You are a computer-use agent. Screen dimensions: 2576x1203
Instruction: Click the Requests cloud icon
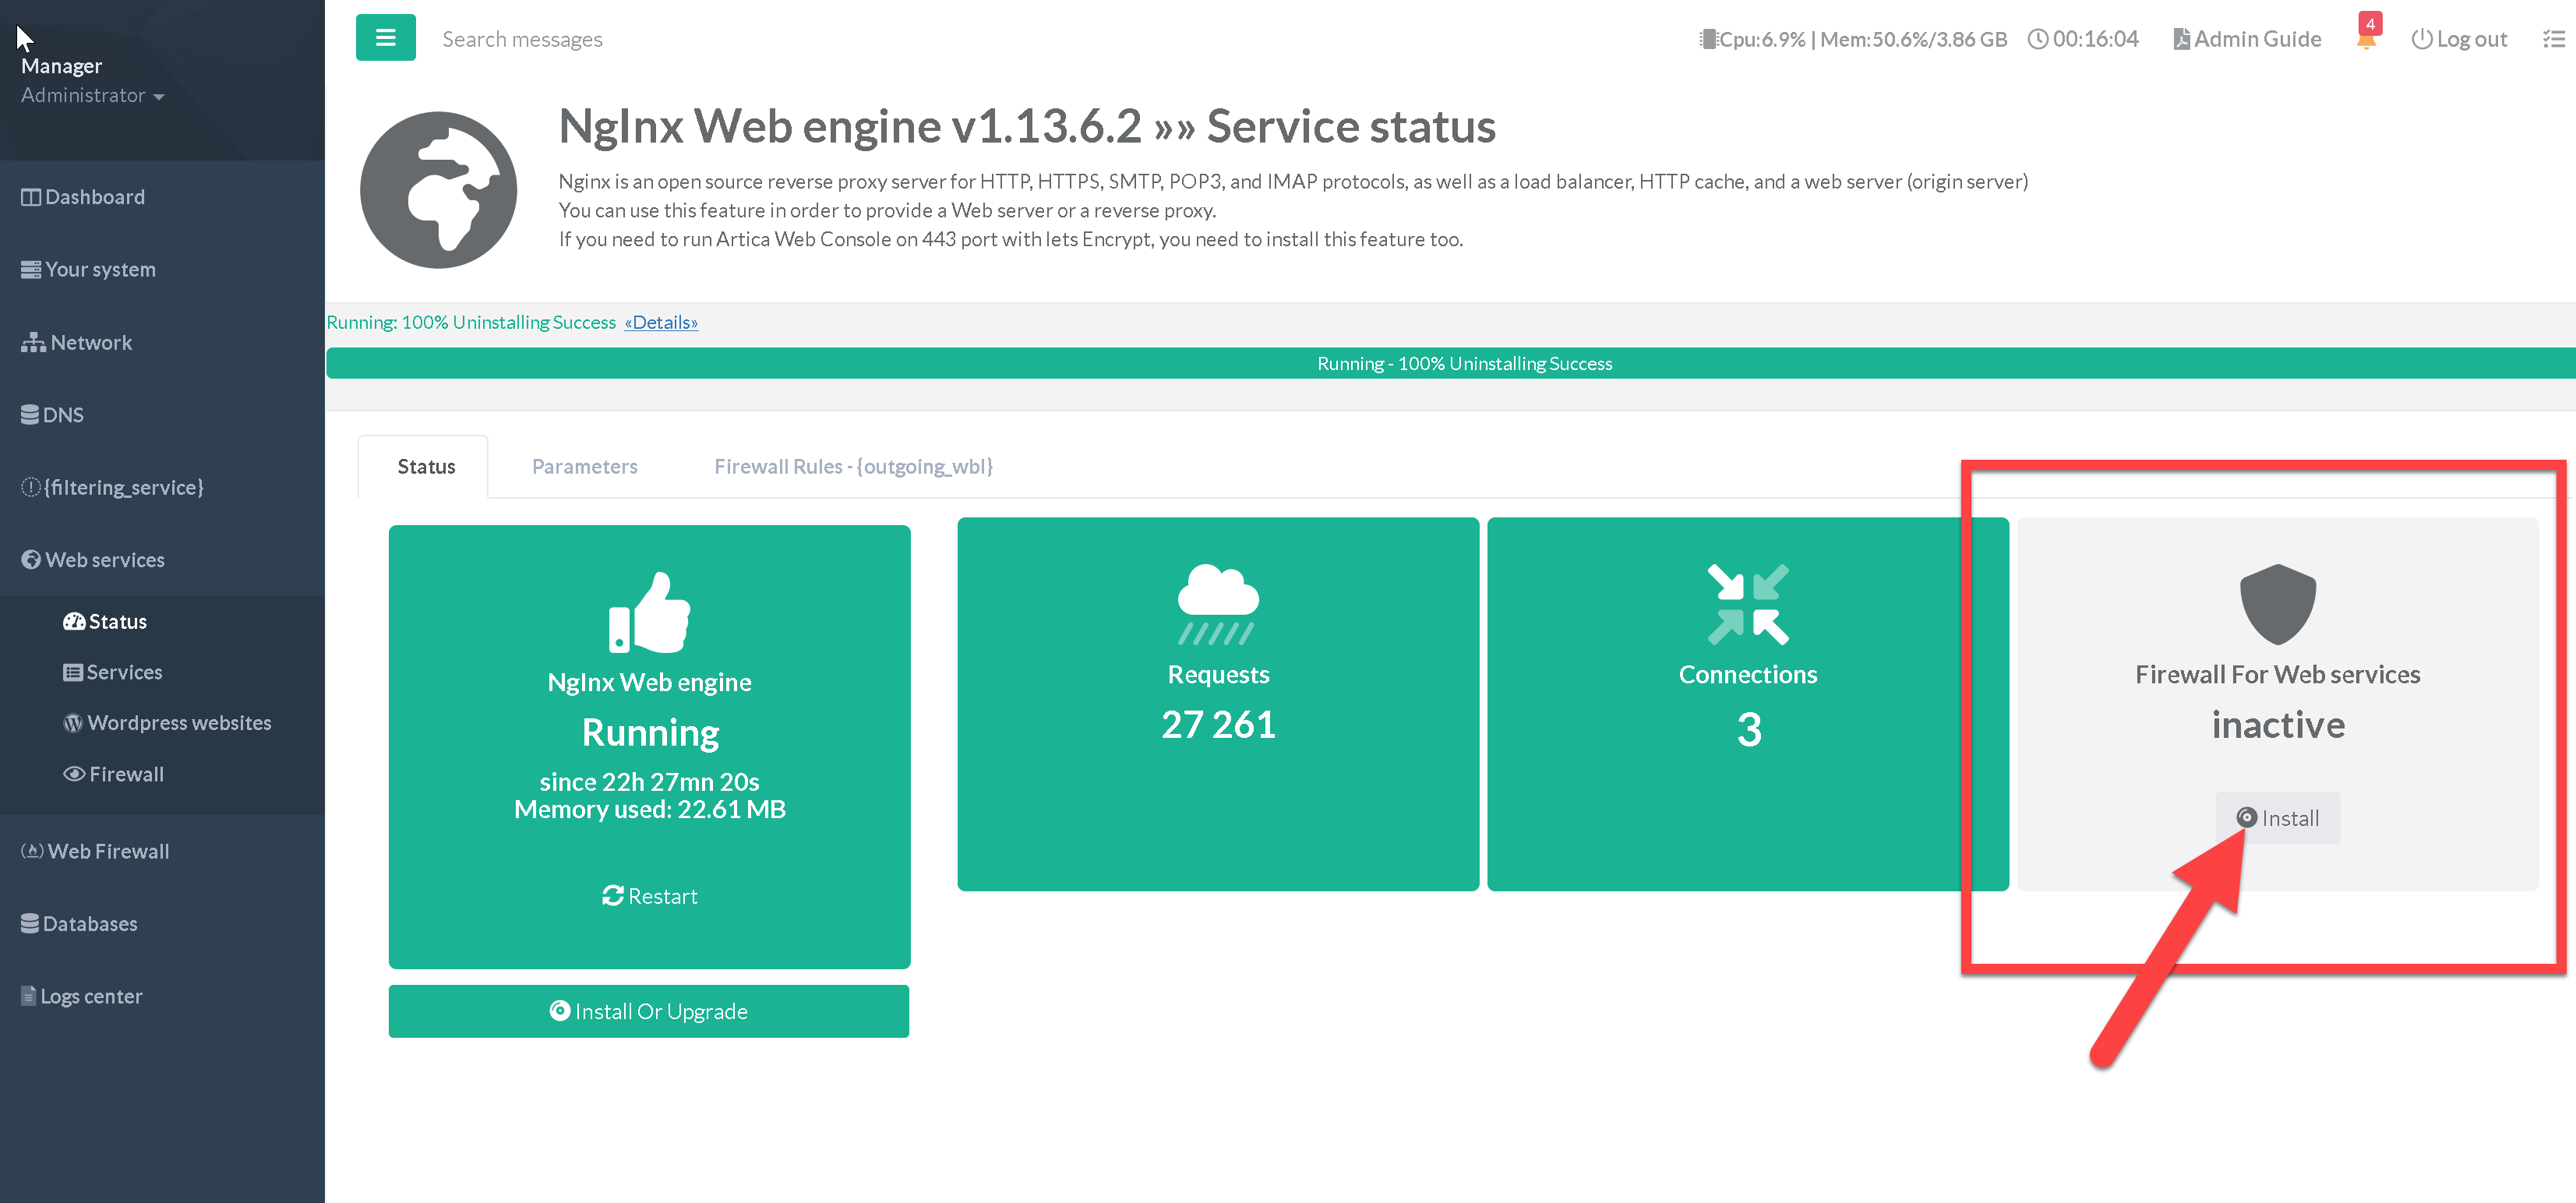point(1217,604)
